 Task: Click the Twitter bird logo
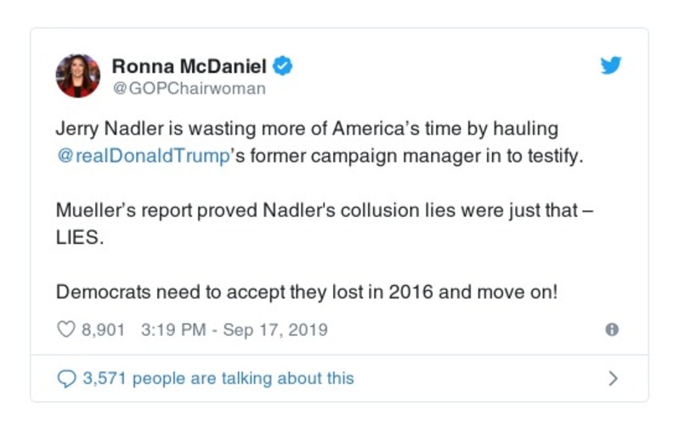[x=611, y=66]
